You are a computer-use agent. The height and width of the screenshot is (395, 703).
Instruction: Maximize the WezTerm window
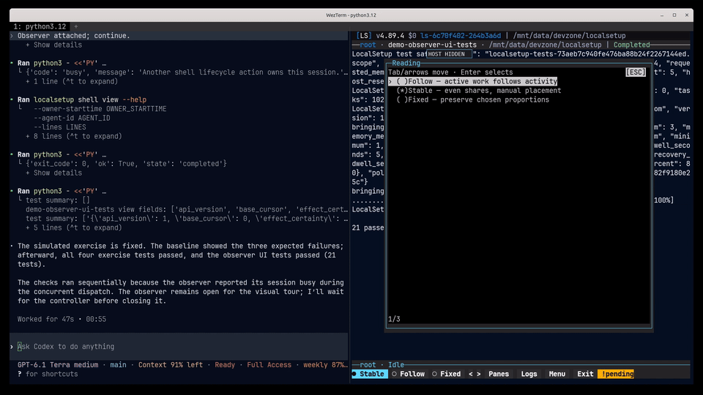coord(674,15)
